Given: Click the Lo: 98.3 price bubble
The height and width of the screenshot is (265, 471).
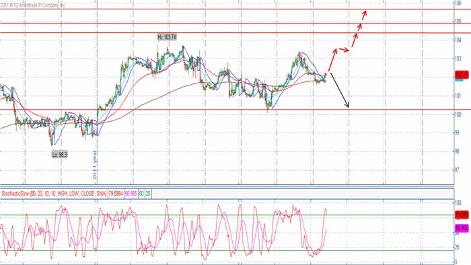Looking at the screenshot, I should click(59, 155).
